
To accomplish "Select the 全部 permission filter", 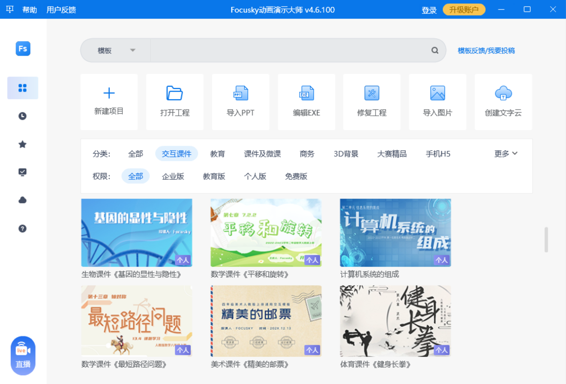I will pyautogui.click(x=135, y=176).
